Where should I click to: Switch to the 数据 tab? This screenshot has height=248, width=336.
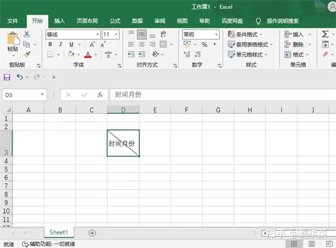pos(137,21)
